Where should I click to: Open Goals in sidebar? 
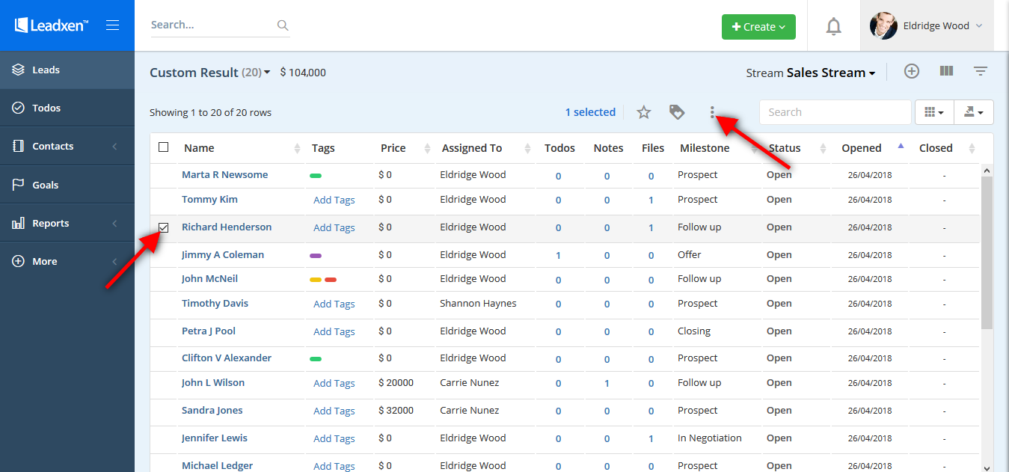pos(67,185)
